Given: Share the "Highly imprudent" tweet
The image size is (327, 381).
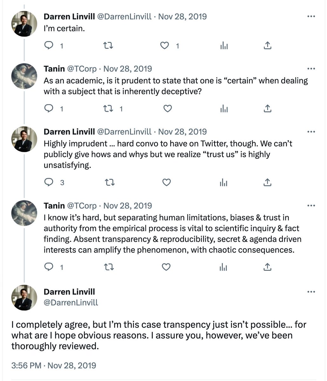Looking at the screenshot, I should click(268, 182).
